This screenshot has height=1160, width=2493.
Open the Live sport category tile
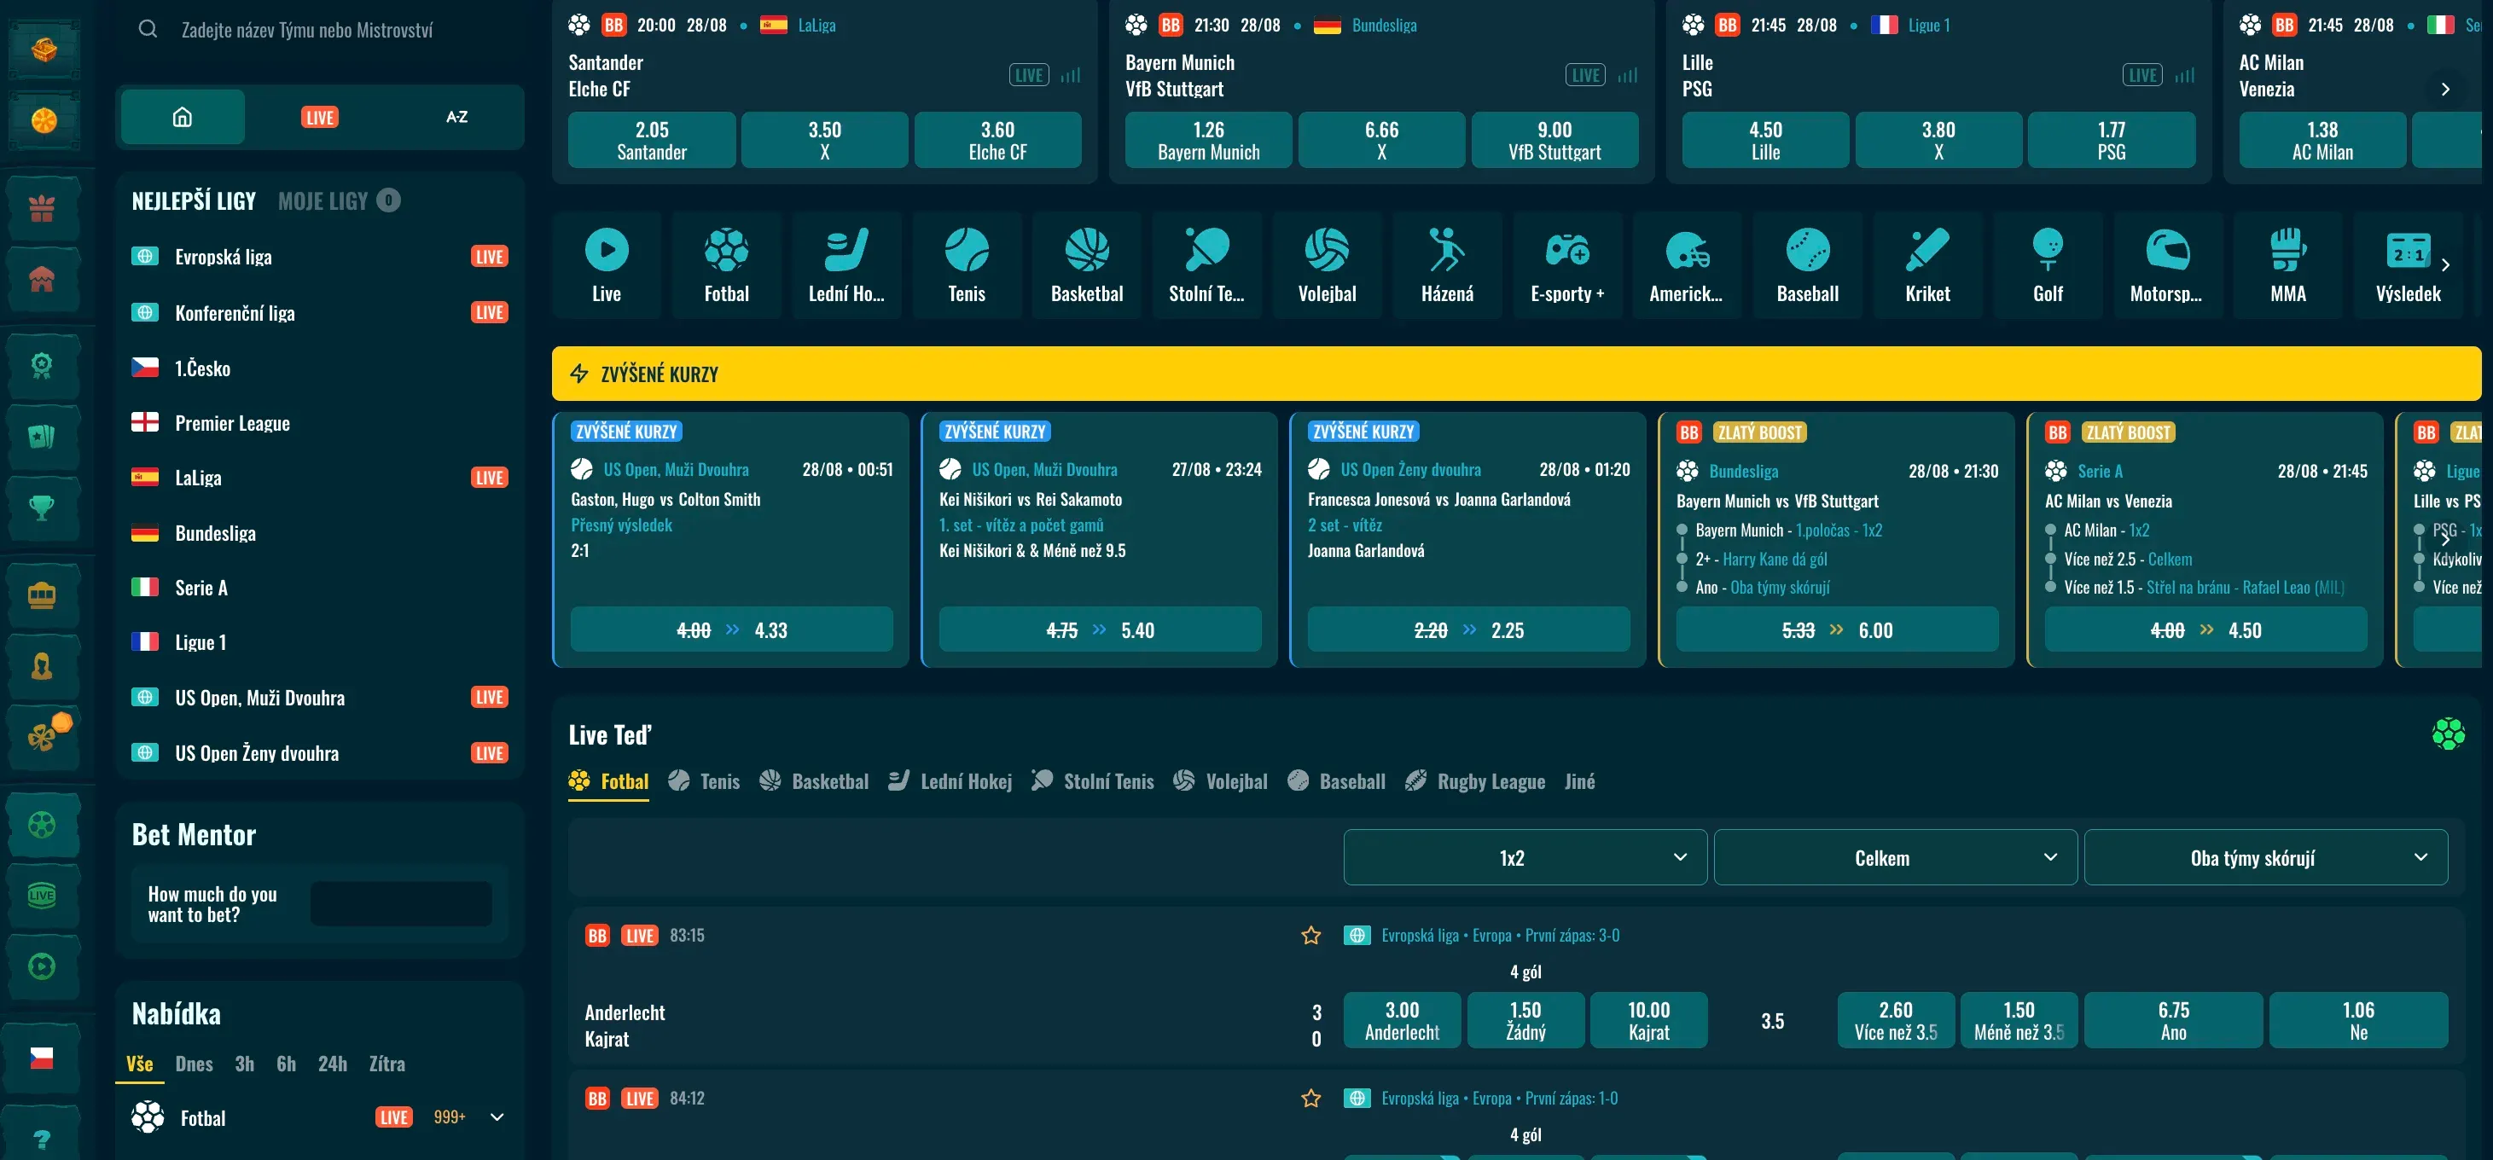pos(607,265)
